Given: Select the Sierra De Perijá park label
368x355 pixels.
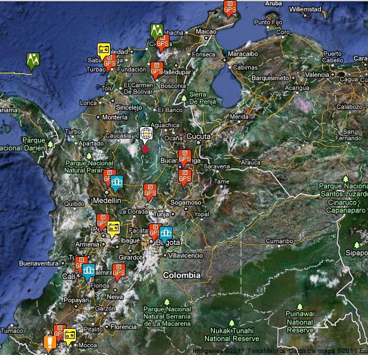Looking at the screenshot, I should 202,98.
